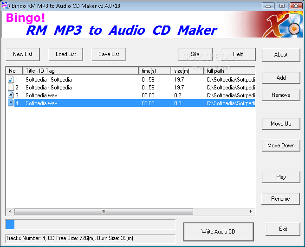This screenshot has height=247, width=305.
Task: Select highlighted track 4 Softpedia.wav
Action: click(41, 103)
